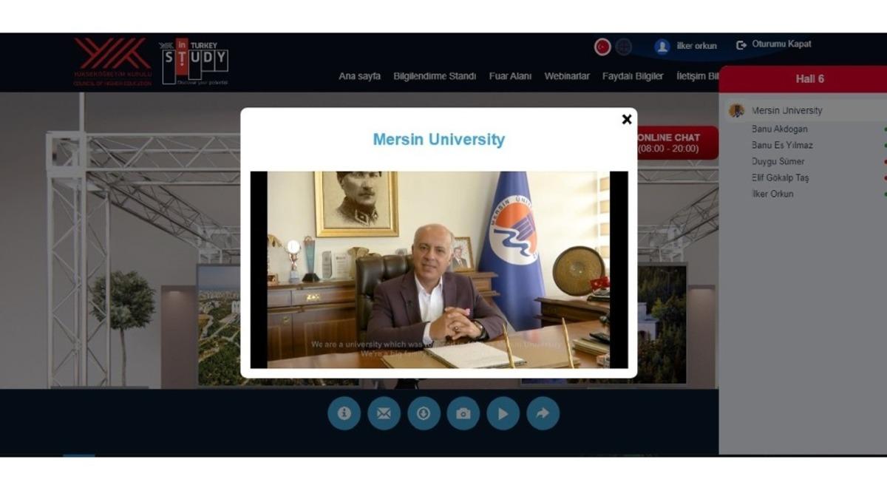Open the Faydalı Bilgiler menu item
Viewport: 887px width, 499px height.
point(633,76)
